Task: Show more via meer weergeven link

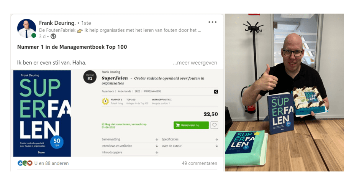Action: coord(195,63)
